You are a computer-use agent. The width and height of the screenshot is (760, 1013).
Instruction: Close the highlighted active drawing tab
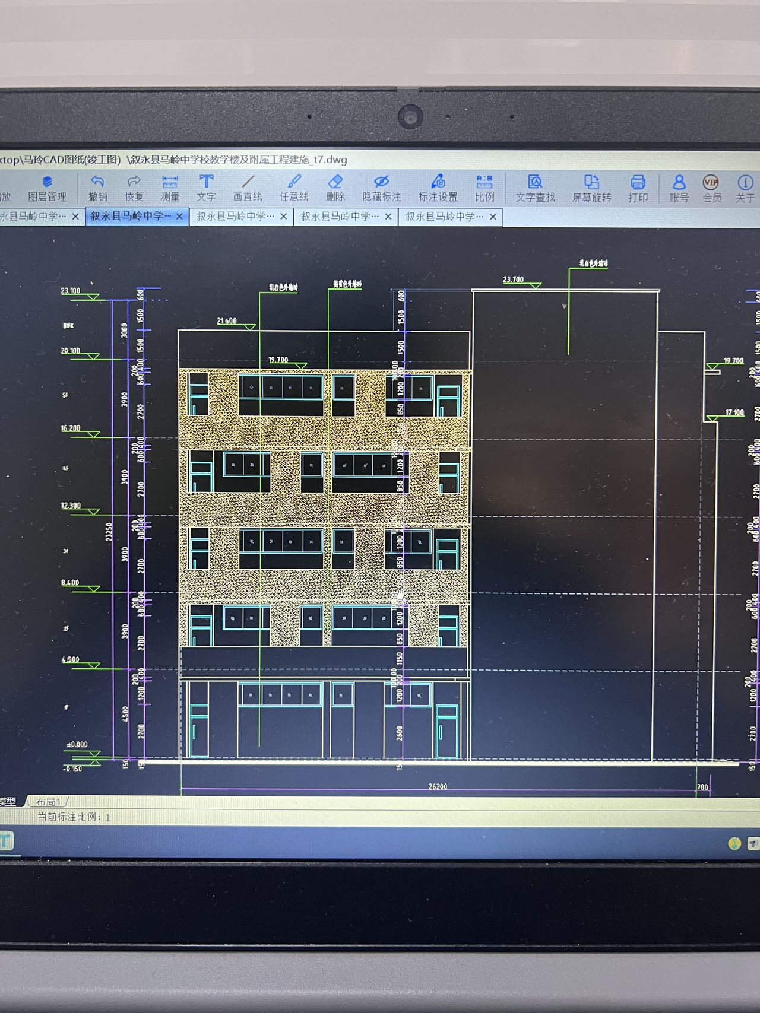(x=179, y=217)
